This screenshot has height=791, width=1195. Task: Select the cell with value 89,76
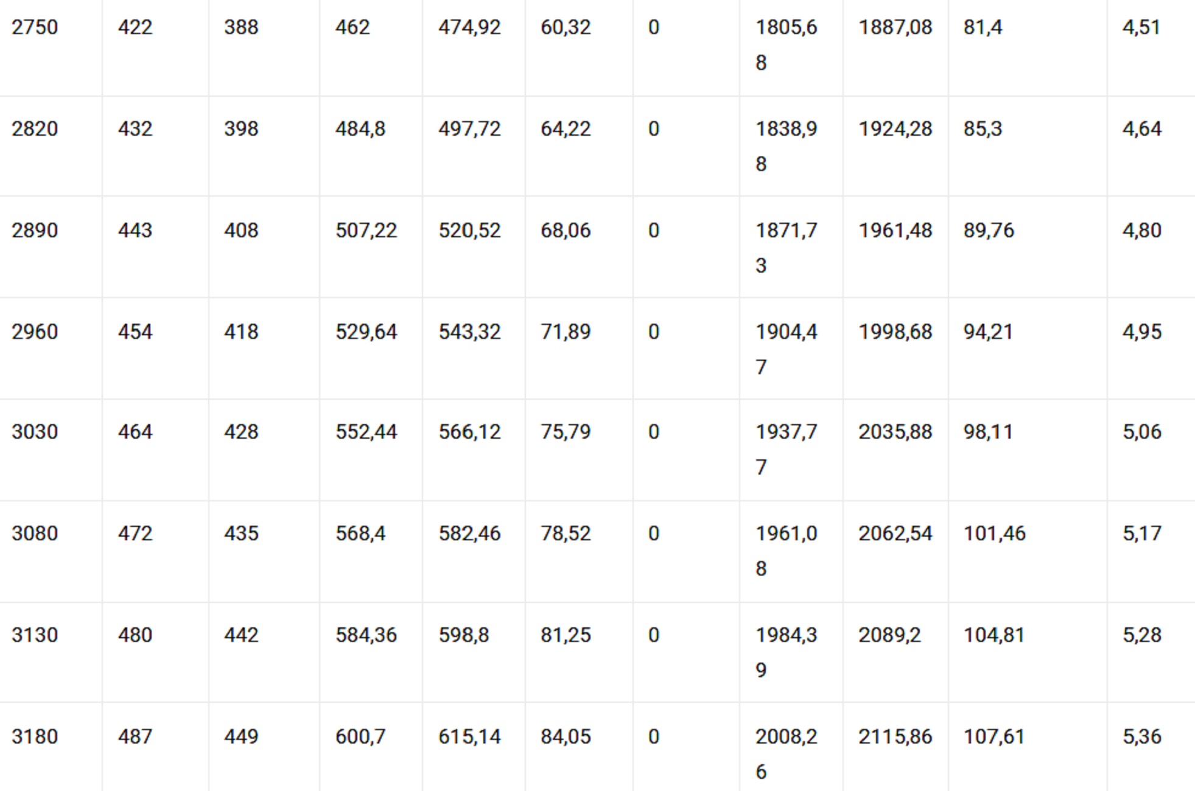tap(989, 231)
